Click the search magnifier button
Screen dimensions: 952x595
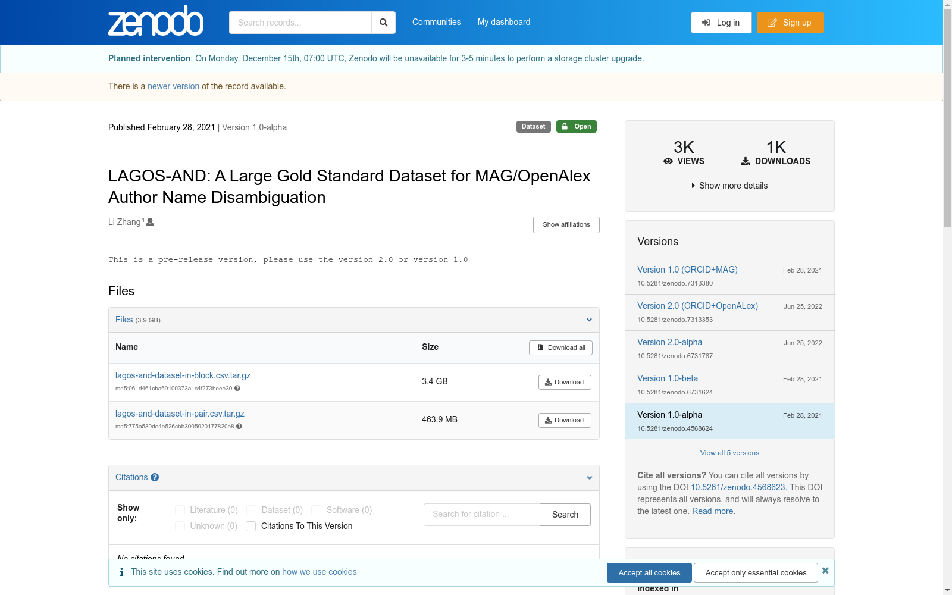tap(384, 23)
